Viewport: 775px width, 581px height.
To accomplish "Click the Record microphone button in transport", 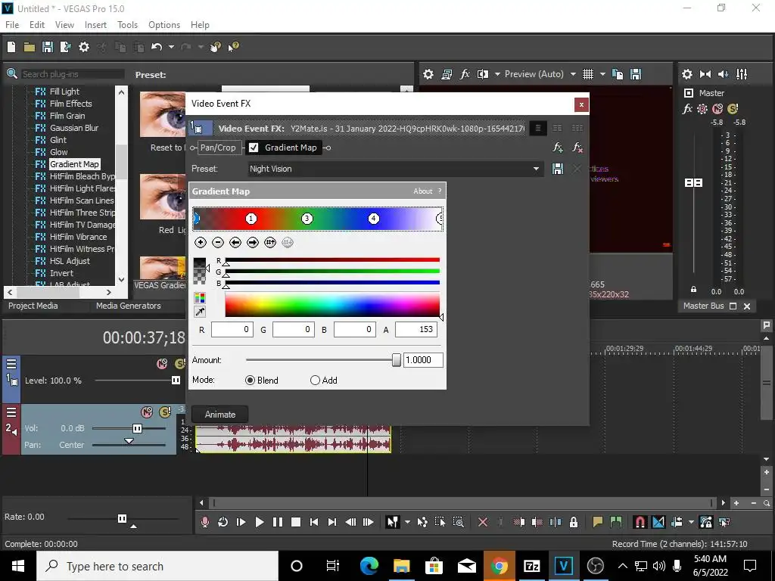I will 204,522.
